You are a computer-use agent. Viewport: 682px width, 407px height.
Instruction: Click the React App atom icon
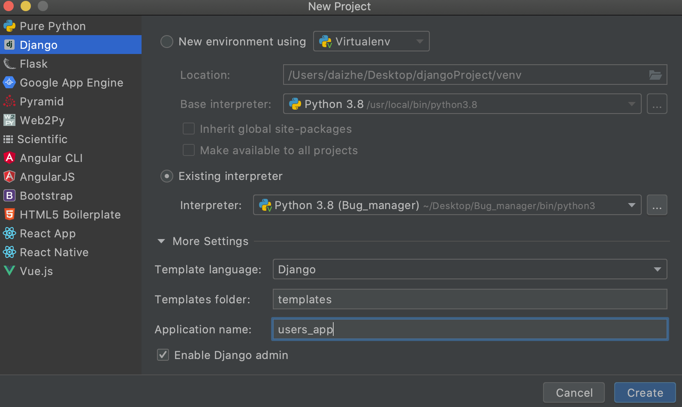9,233
